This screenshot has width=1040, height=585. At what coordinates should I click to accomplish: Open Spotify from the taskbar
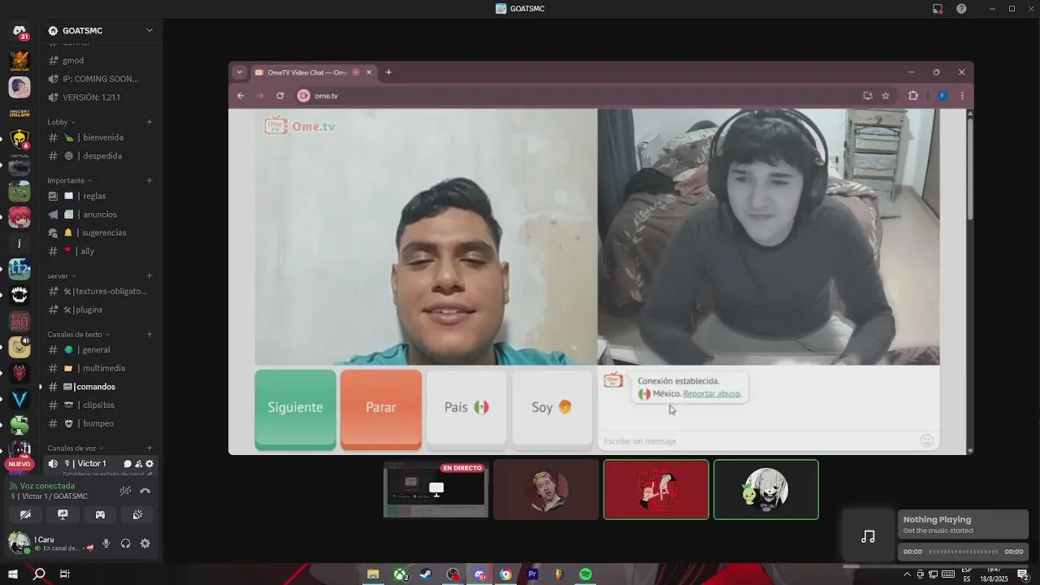pyautogui.click(x=586, y=574)
